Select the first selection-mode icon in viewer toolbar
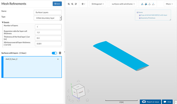Screen dimensions: 177x104 (x=142, y=4)
